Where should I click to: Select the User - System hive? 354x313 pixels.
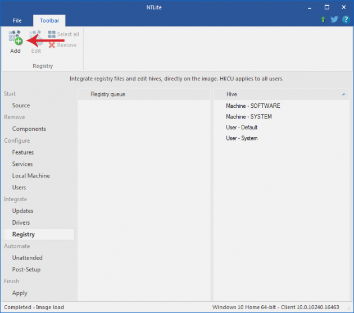pos(242,138)
